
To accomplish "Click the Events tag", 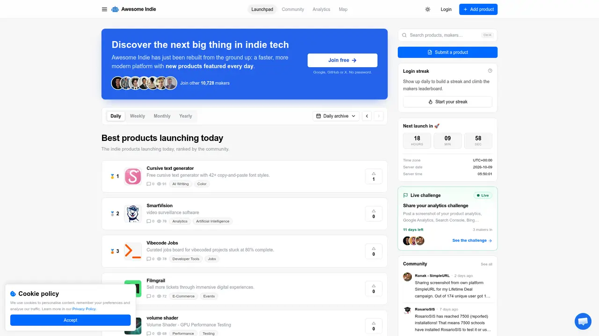I will [209, 296].
